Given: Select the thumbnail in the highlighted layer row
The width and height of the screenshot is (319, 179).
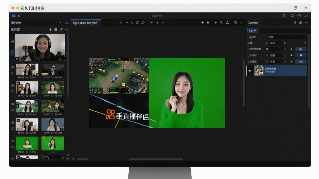Looking at the screenshot, I should [x=259, y=71].
